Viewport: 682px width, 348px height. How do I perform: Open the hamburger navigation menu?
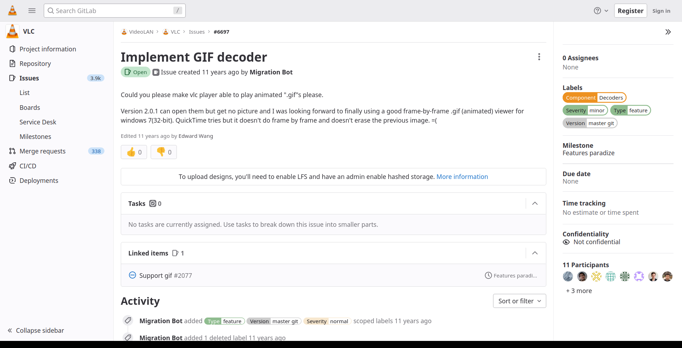pyautogui.click(x=32, y=11)
